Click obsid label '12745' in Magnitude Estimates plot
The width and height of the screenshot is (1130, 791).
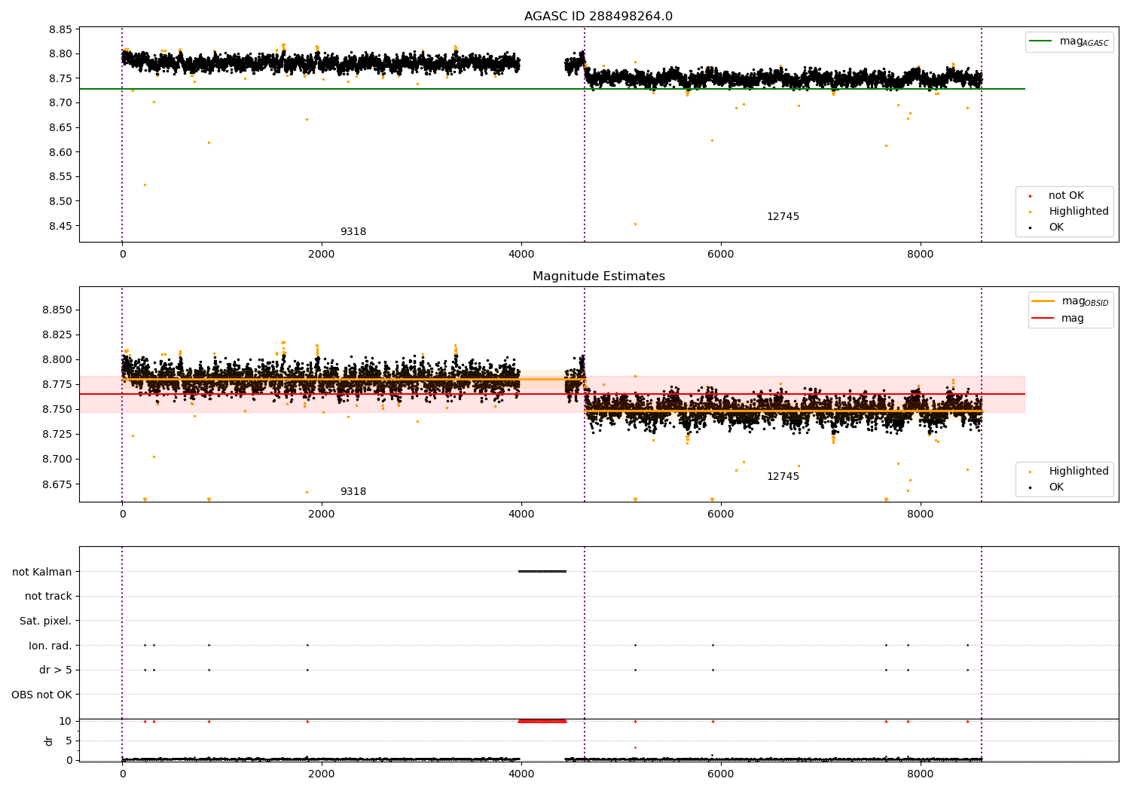click(x=783, y=477)
